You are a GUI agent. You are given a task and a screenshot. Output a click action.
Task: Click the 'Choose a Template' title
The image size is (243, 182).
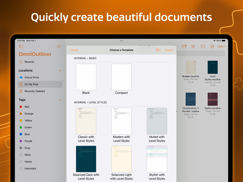coord(121,50)
